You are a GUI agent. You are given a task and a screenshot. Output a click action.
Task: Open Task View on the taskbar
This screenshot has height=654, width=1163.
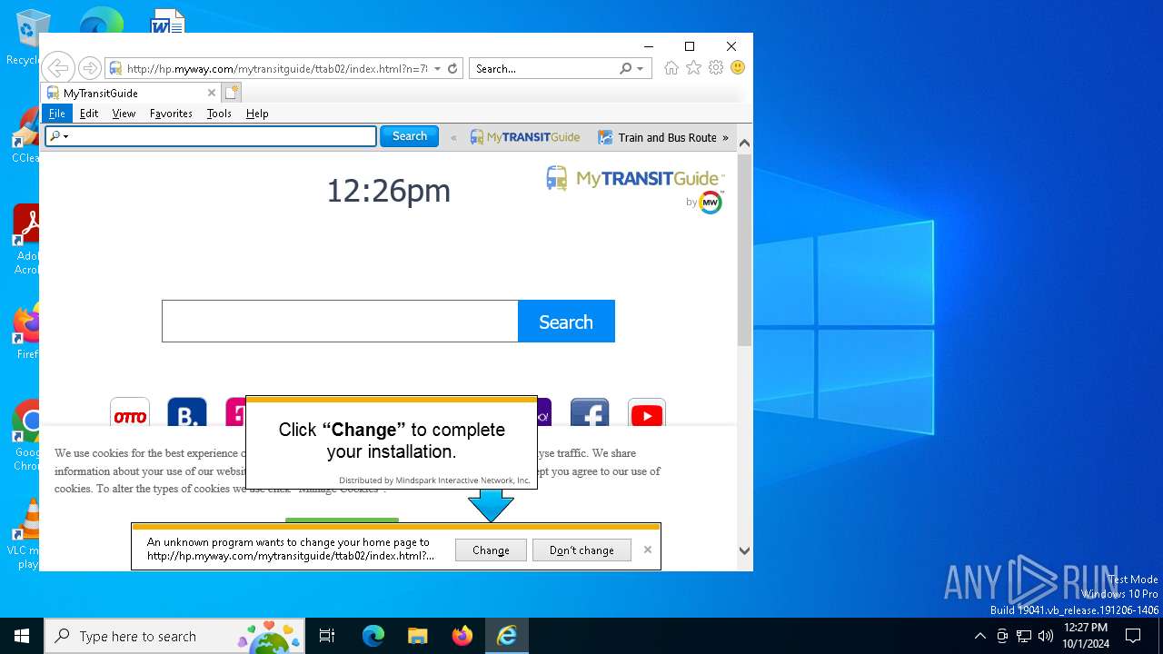(x=327, y=636)
